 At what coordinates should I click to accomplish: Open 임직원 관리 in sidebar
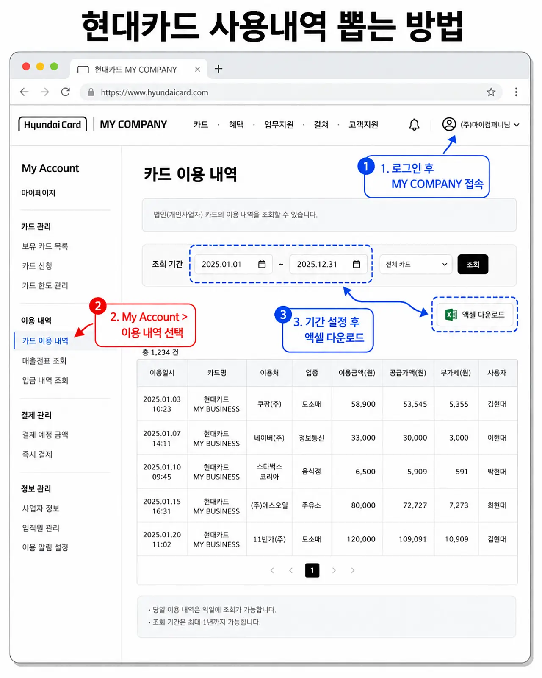pos(41,528)
